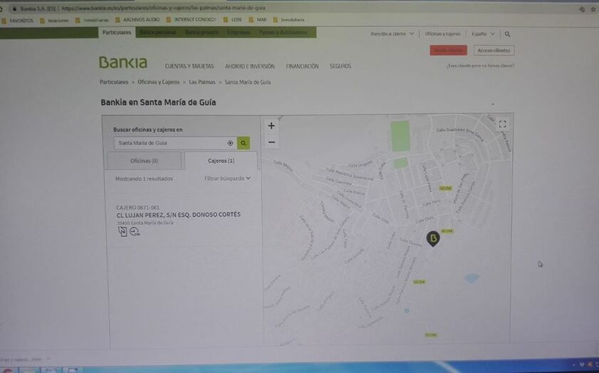This screenshot has width=599, height=373.
Task: Click the browser address bar URL
Action: coord(163,8)
